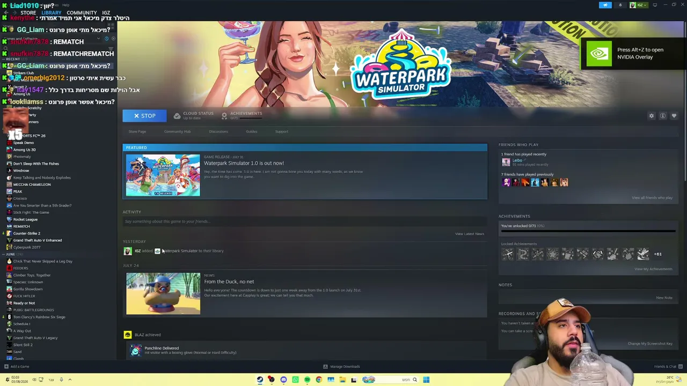This screenshot has height=386, width=687.
Task: Select REMATCH in the library list
Action: point(21,226)
